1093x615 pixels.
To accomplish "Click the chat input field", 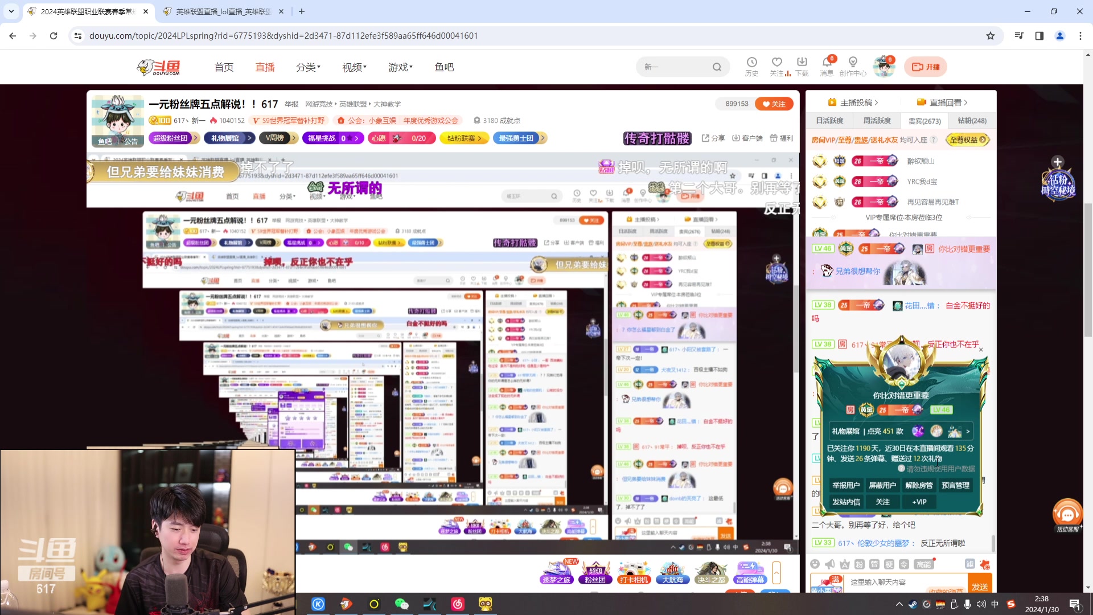I will [905, 583].
